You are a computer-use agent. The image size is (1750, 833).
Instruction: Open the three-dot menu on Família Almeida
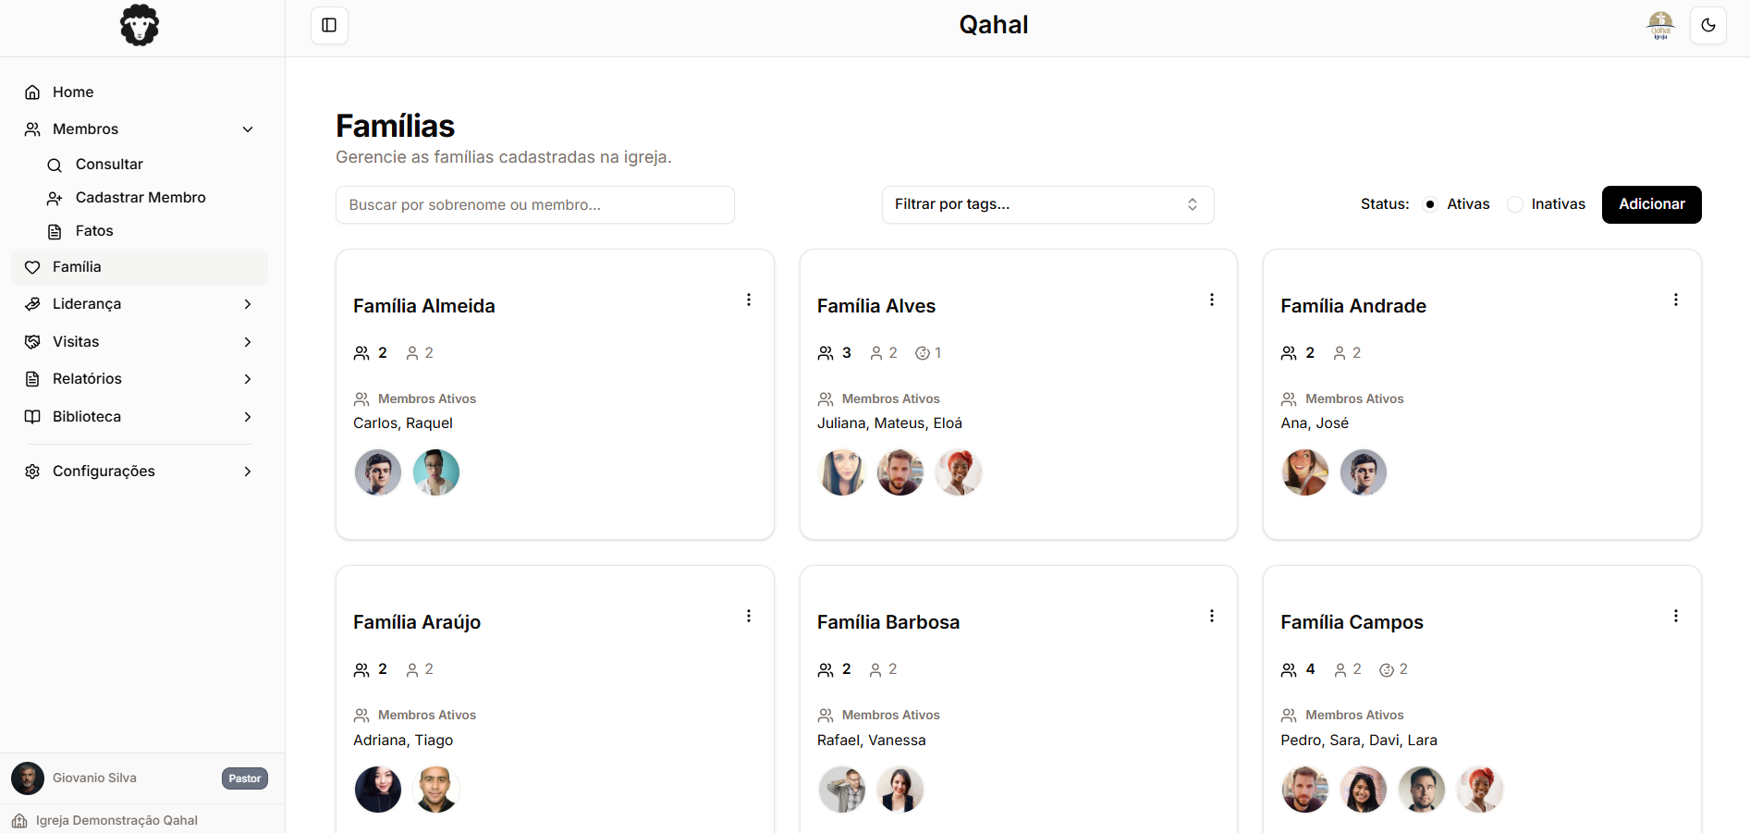coord(749,299)
